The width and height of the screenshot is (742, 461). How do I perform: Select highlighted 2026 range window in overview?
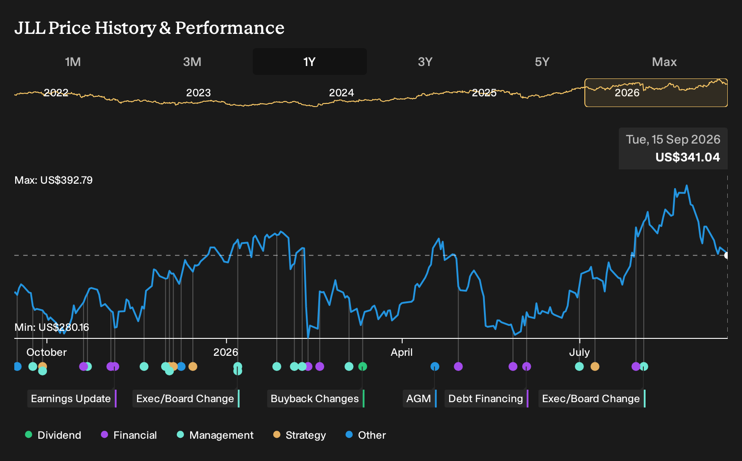[x=656, y=93]
